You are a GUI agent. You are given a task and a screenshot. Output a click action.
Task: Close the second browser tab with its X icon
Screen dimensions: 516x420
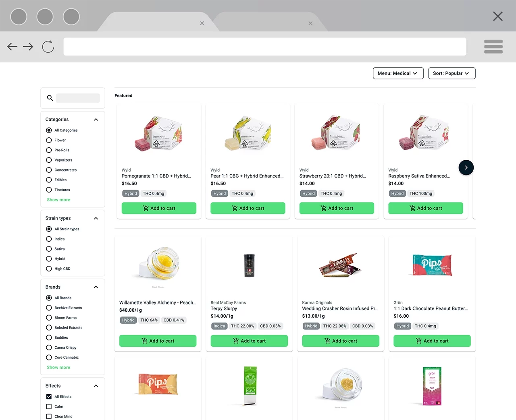pyautogui.click(x=310, y=23)
